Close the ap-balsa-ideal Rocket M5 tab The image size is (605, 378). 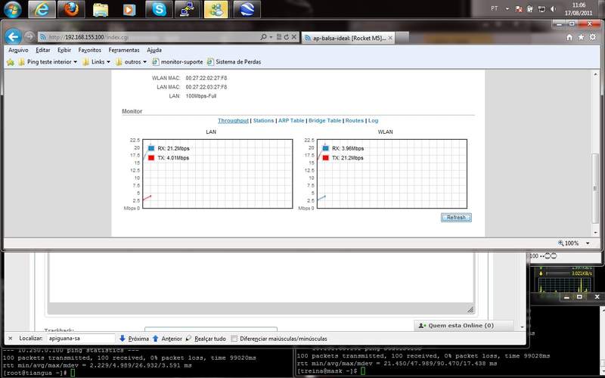pos(390,38)
